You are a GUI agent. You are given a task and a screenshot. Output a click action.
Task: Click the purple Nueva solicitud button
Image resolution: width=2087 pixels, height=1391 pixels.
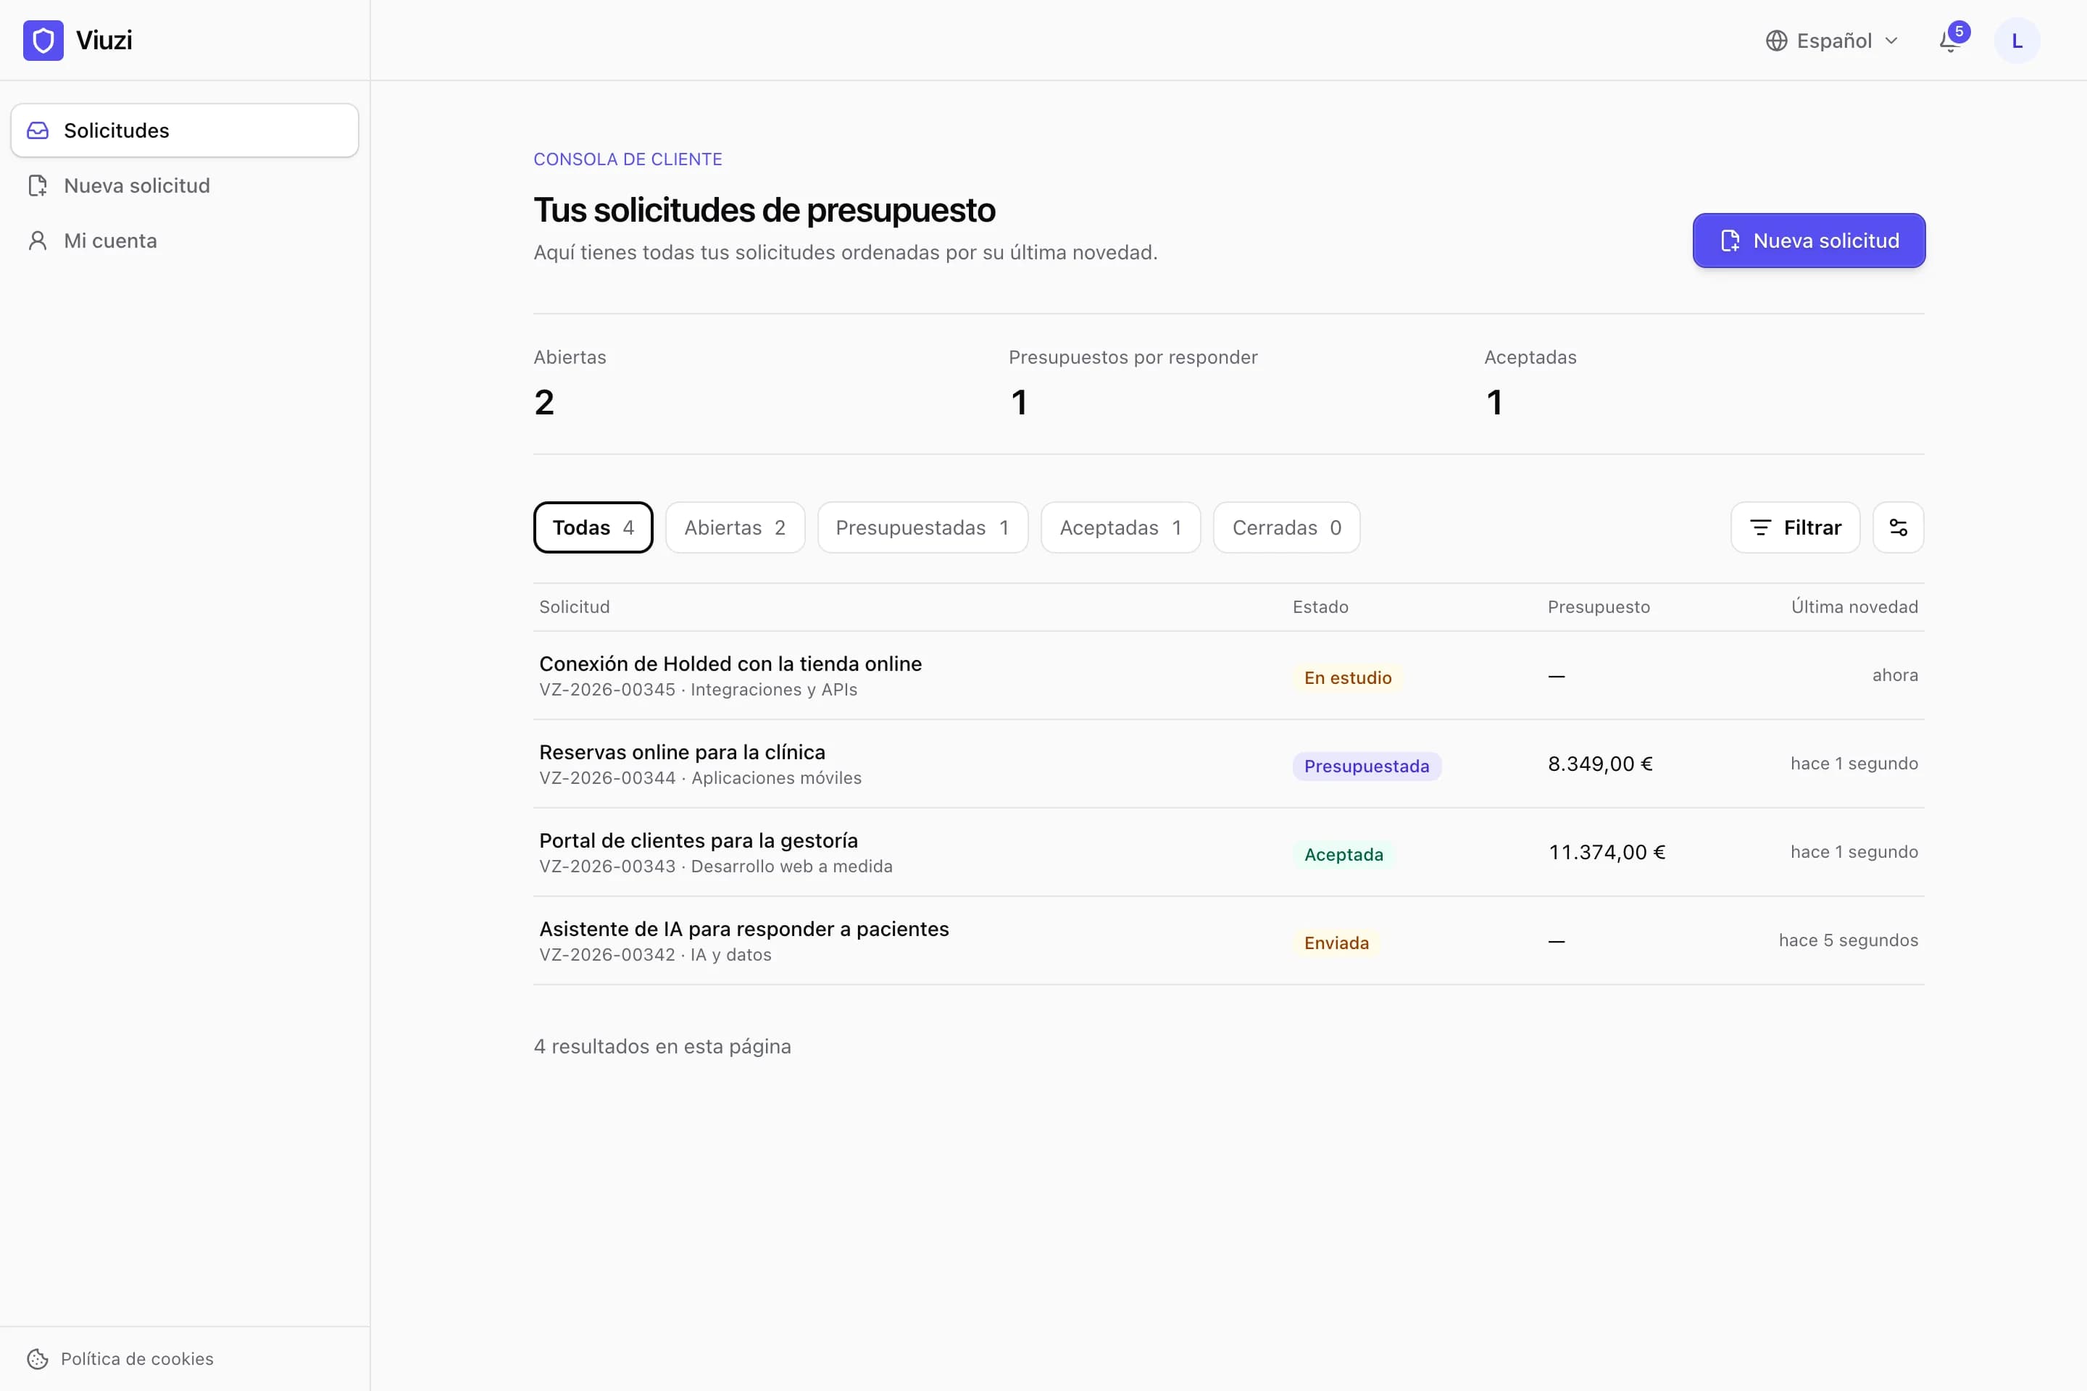pyautogui.click(x=1809, y=241)
